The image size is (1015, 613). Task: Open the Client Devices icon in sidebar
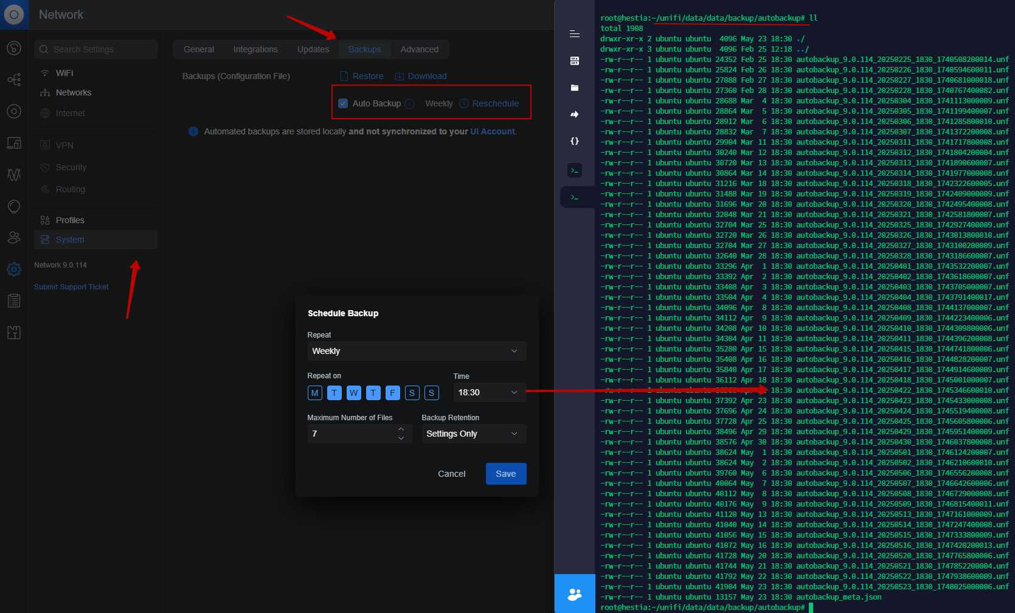[14, 143]
